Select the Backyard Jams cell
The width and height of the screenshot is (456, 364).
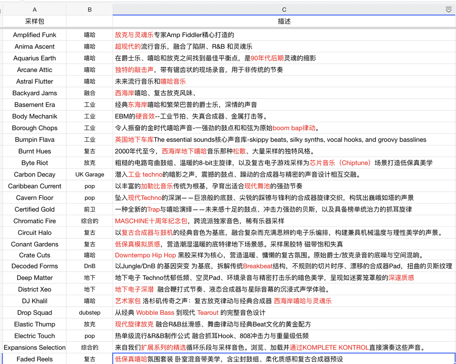pyautogui.click(x=34, y=93)
